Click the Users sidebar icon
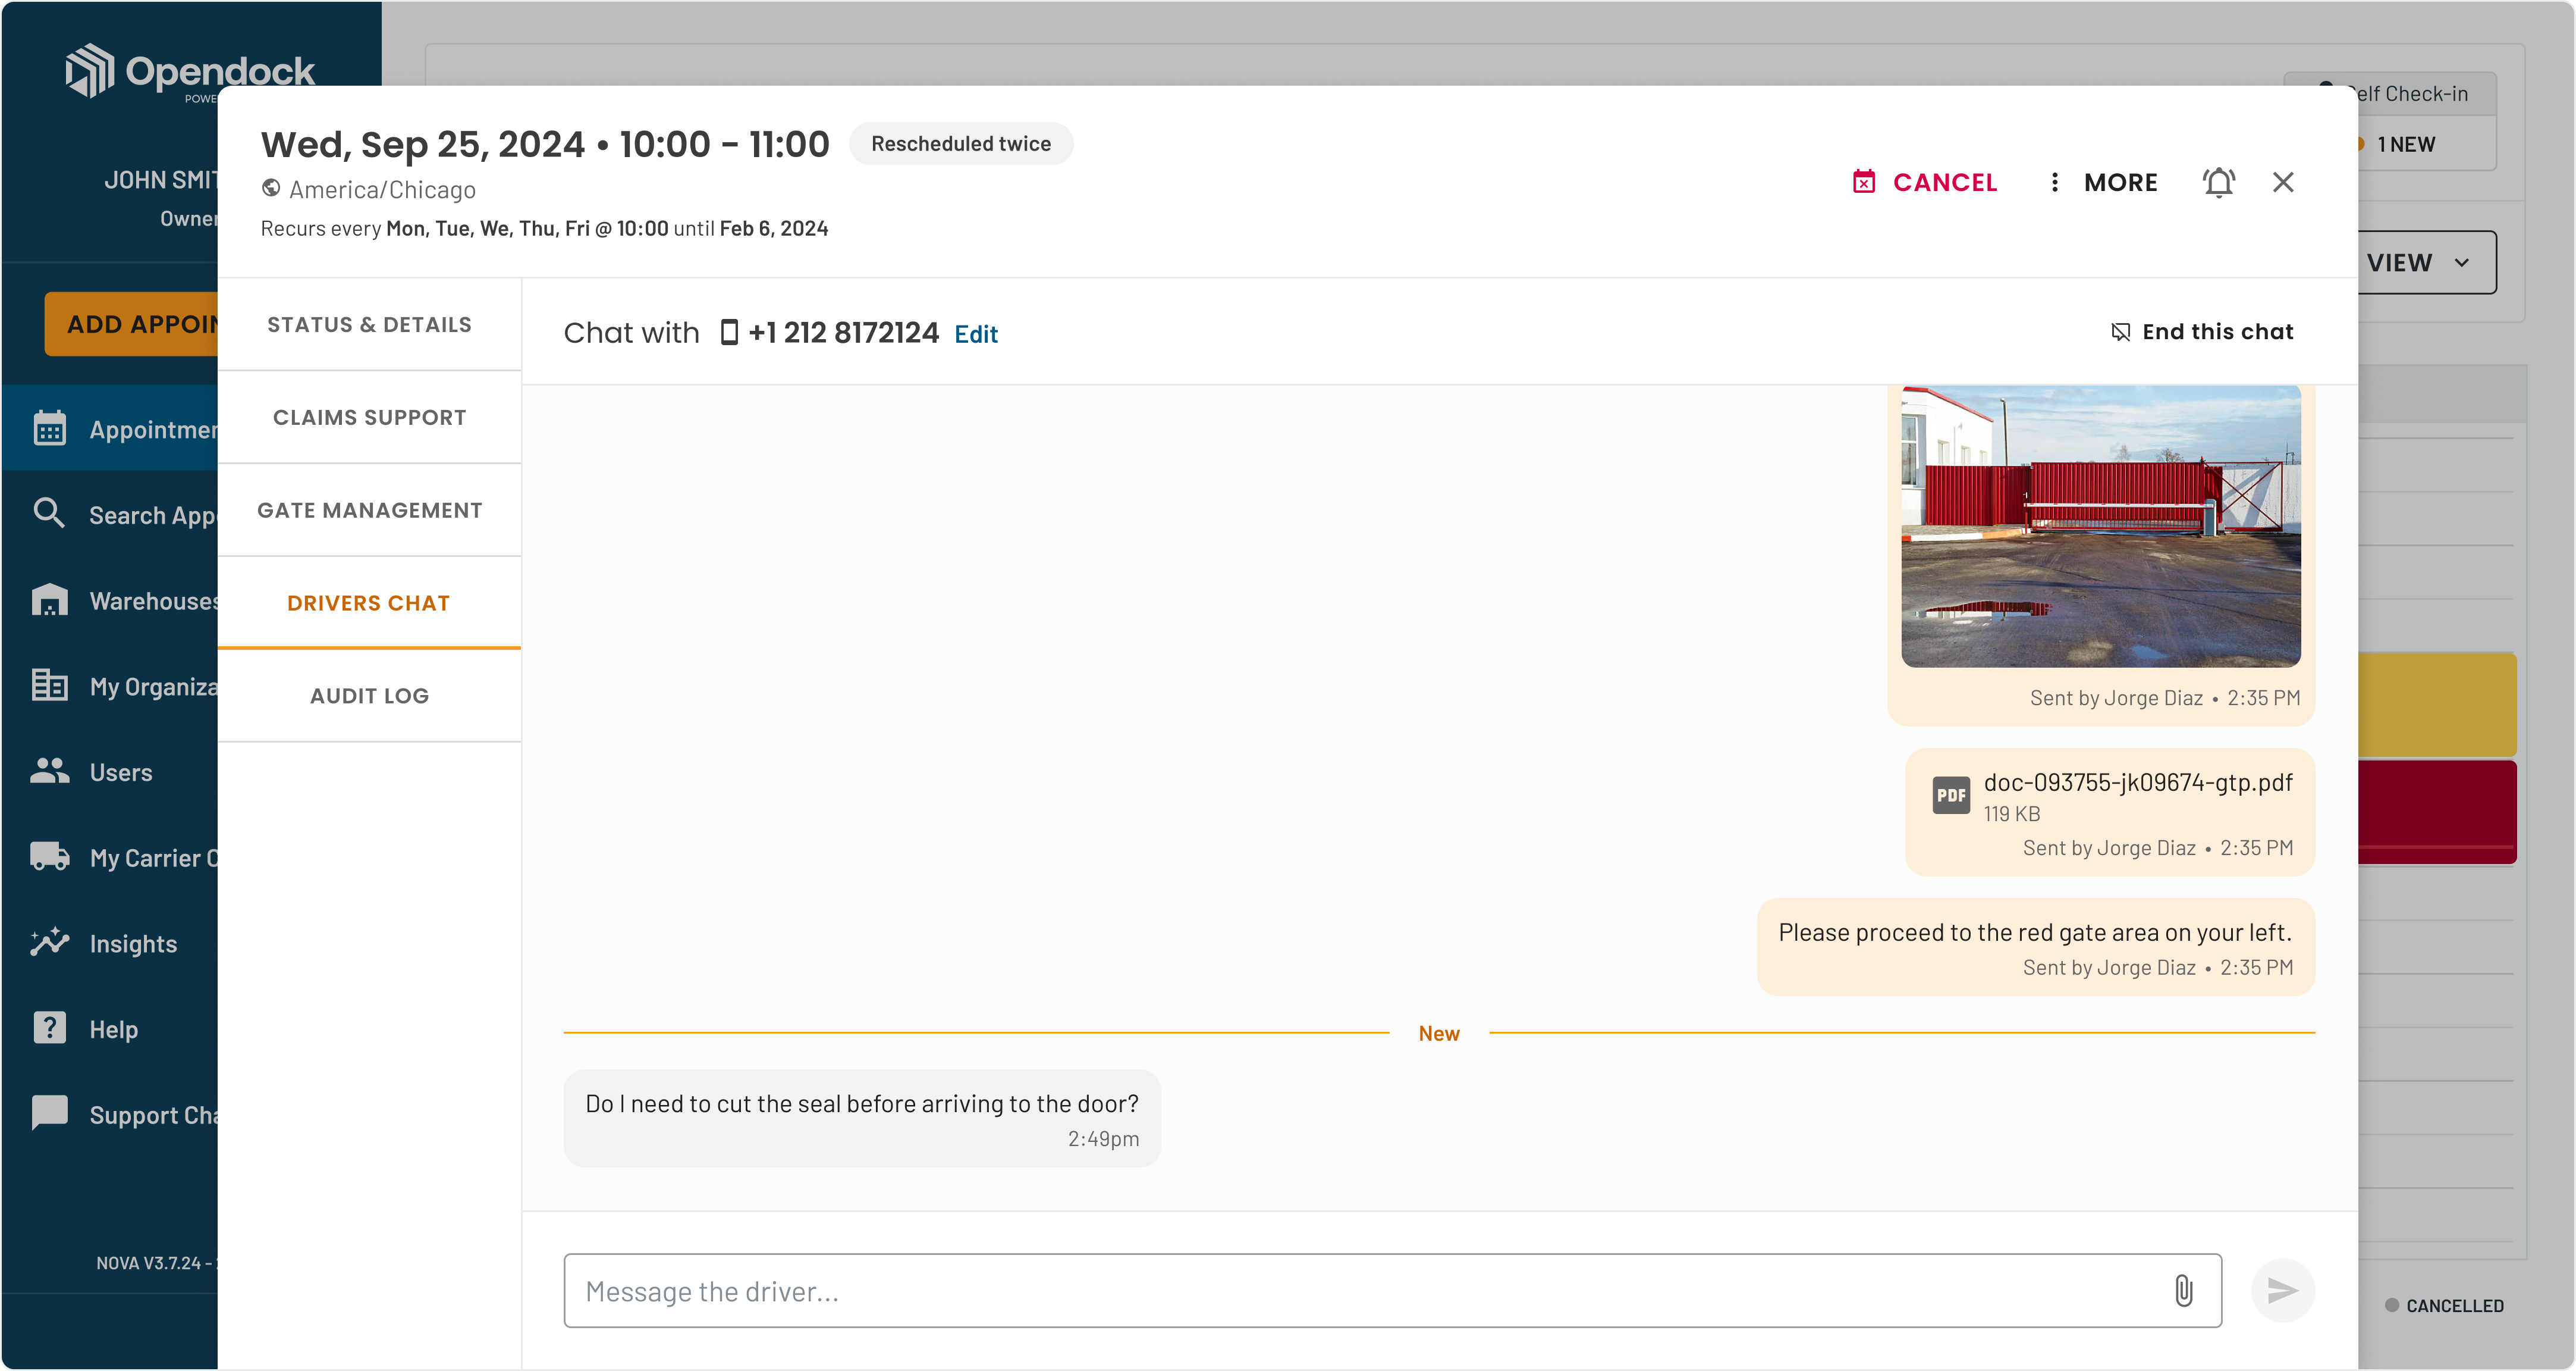2576x1371 pixels. tap(49, 771)
